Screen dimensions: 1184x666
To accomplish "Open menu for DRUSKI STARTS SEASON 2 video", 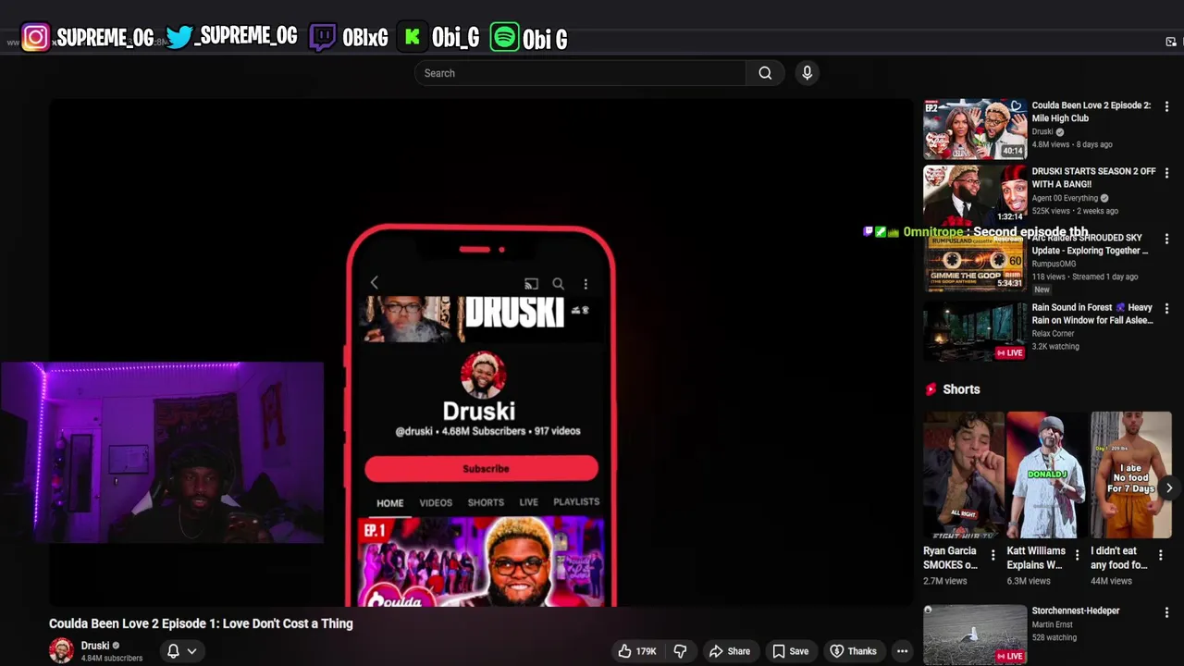I will pyautogui.click(x=1166, y=173).
